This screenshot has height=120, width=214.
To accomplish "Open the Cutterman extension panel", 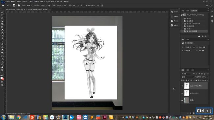I will tap(175, 12).
